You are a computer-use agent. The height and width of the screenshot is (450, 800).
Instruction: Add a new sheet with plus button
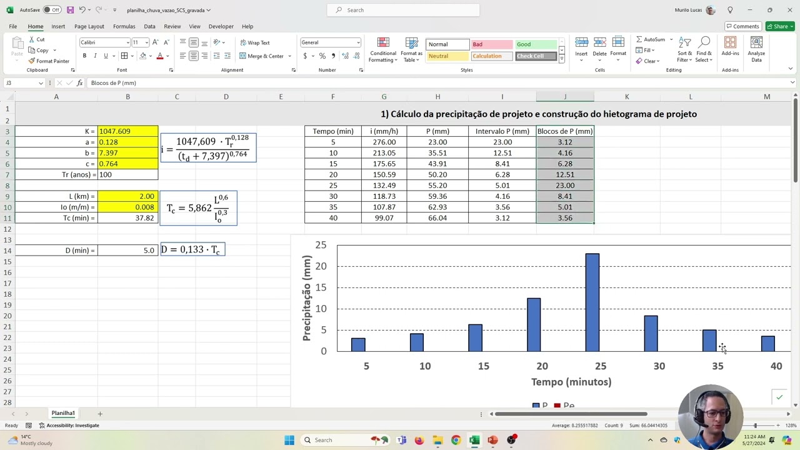click(x=99, y=413)
